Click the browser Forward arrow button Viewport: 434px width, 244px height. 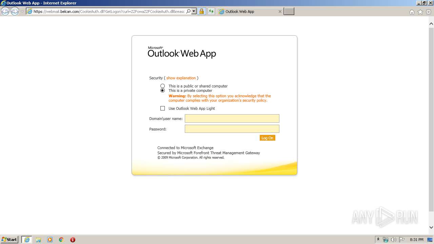click(x=15, y=12)
